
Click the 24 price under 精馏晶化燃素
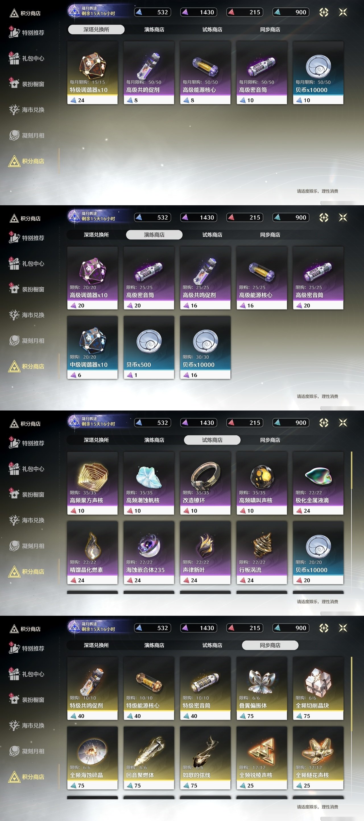pyautogui.click(x=81, y=580)
